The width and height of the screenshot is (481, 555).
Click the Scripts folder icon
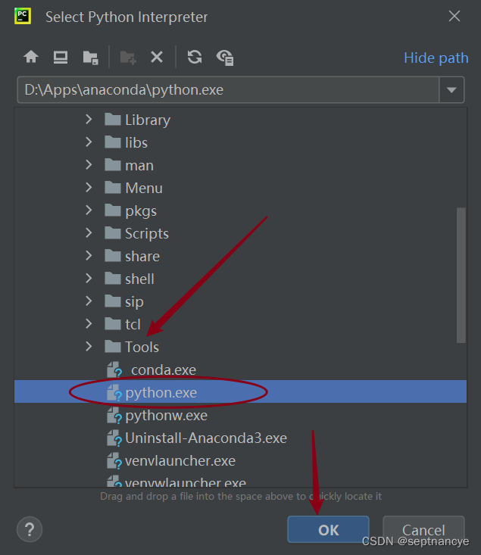pos(113,233)
